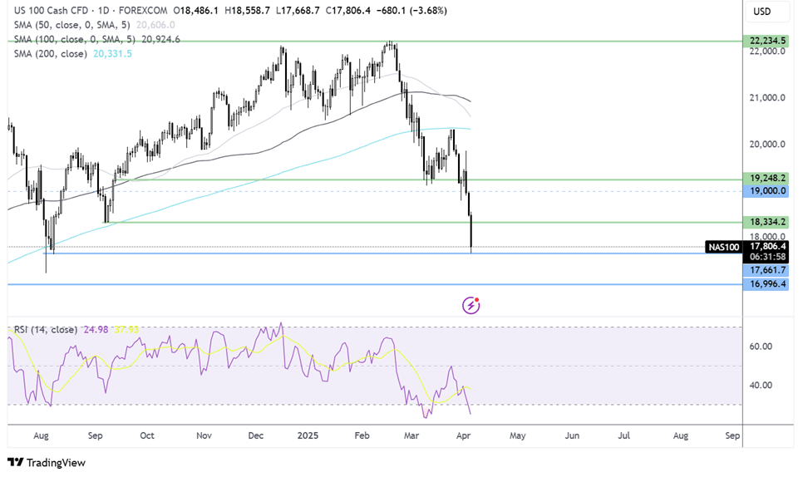Click the 2025 label on time axis
This screenshot has width=808, height=477.
point(308,435)
